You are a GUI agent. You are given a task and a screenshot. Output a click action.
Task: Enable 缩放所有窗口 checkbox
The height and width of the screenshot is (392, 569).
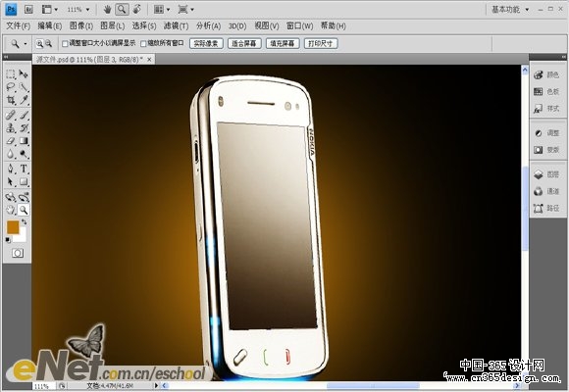(x=143, y=44)
